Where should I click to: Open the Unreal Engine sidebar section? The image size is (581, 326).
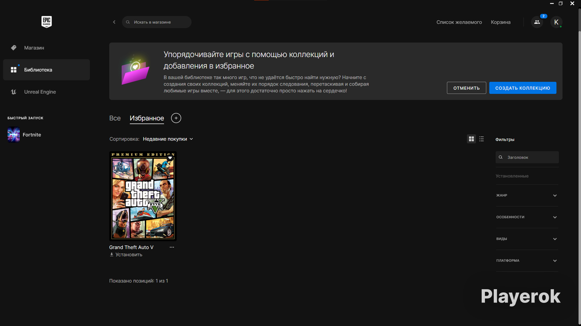[46, 92]
